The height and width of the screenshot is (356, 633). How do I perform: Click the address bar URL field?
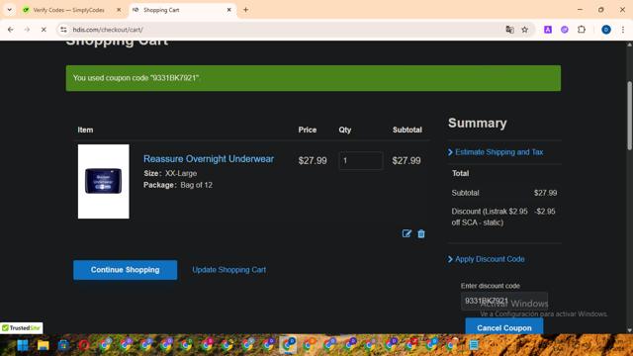coord(283,30)
